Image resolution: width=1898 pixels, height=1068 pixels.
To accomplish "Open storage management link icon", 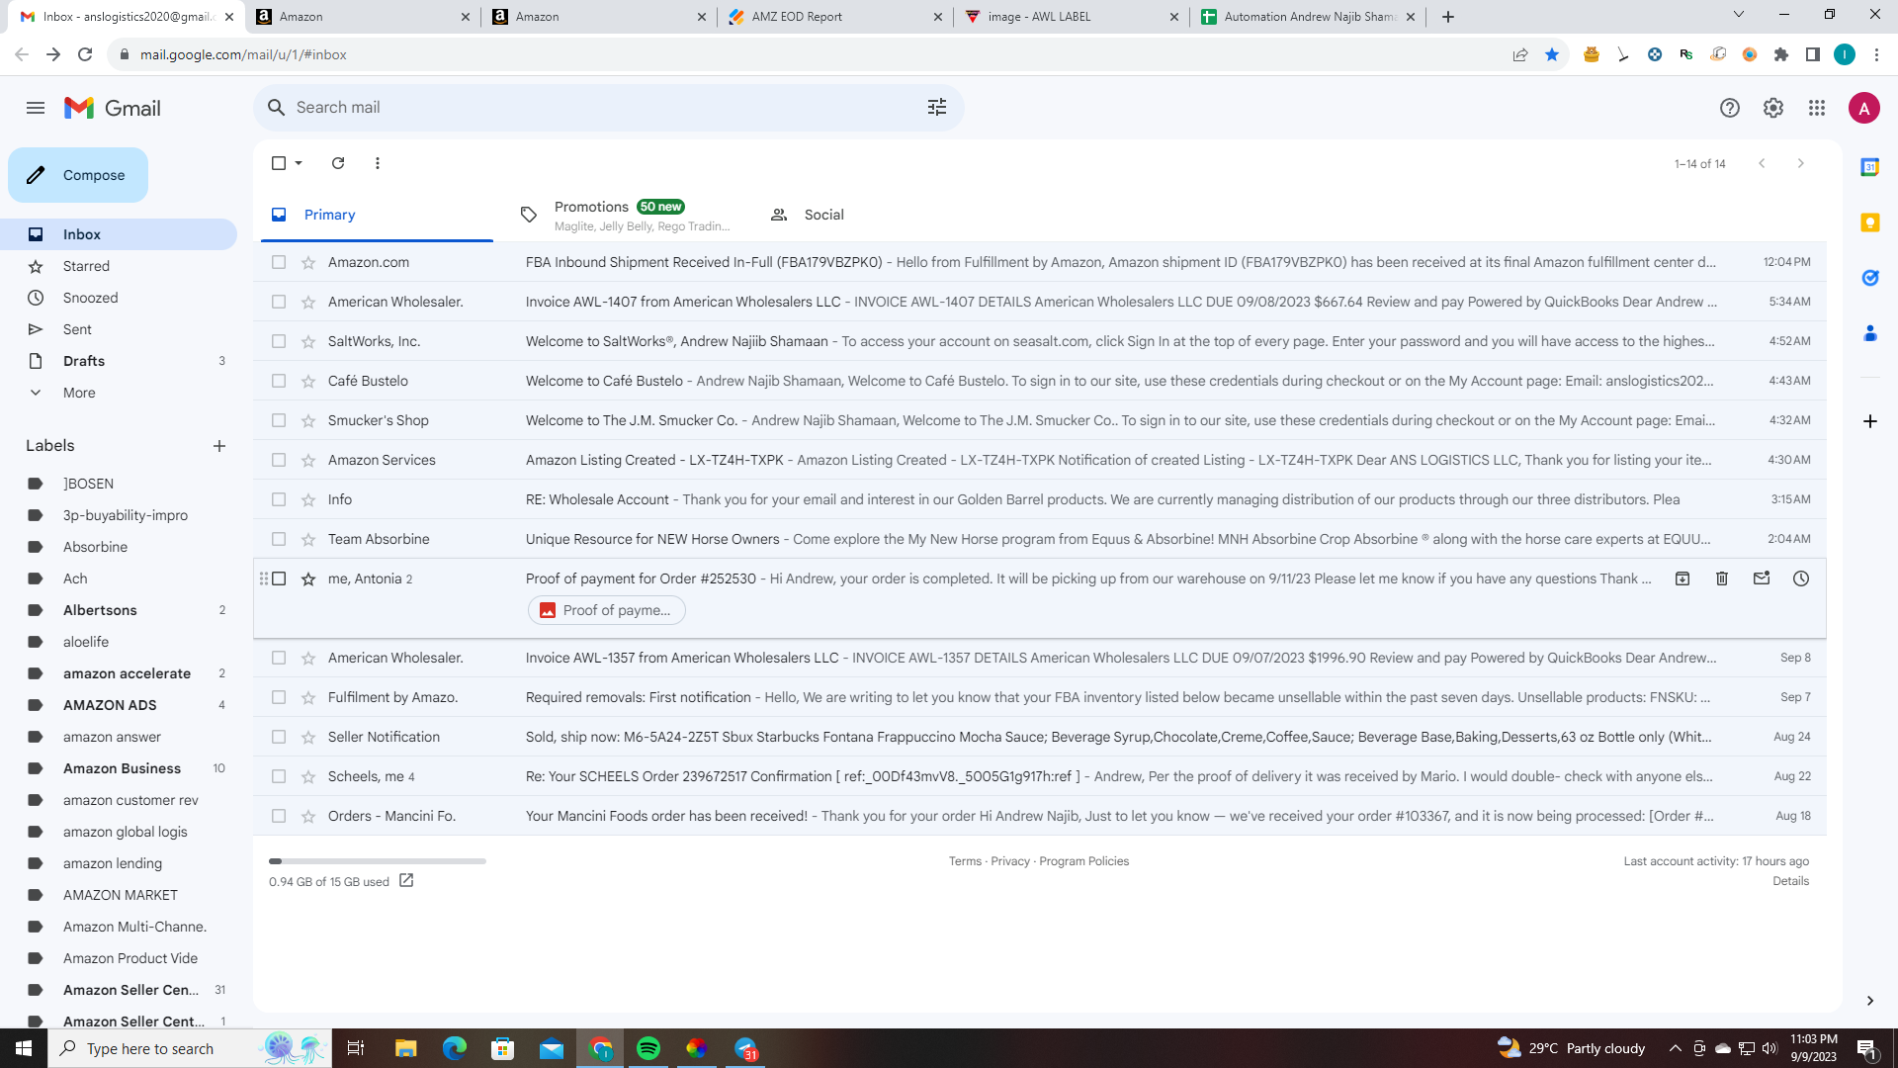I will pyautogui.click(x=406, y=881).
